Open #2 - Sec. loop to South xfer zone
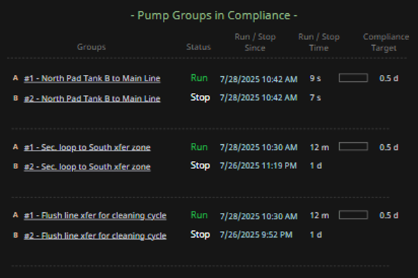418x278 pixels. coord(87,166)
